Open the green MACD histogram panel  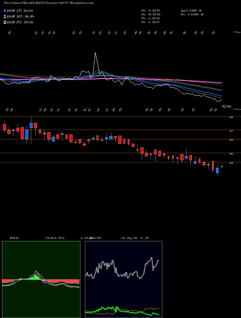[x=41, y=279]
